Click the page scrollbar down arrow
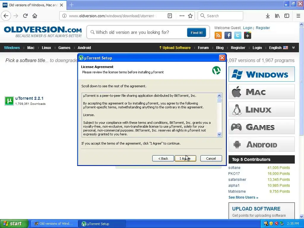 [302, 216]
